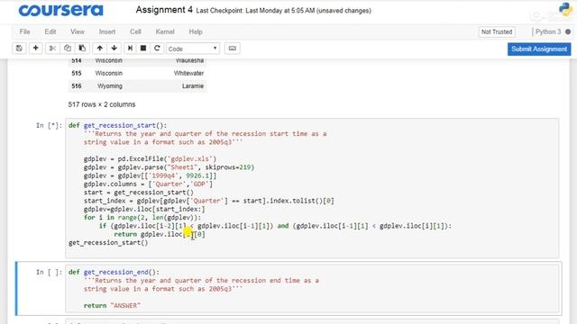Open the Code cell type dropdown
This screenshot has height=324, width=577.
coord(193,49)
